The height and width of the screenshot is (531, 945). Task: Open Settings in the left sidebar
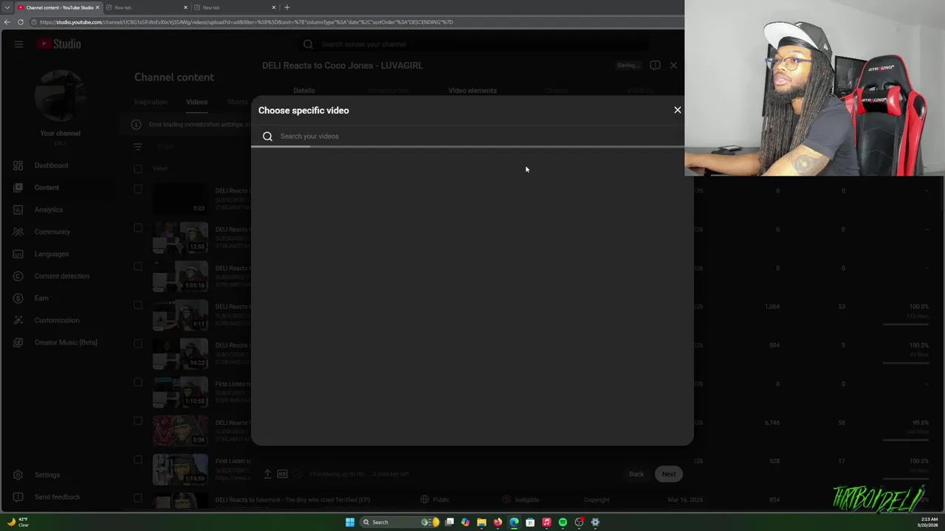click(47, 475)
